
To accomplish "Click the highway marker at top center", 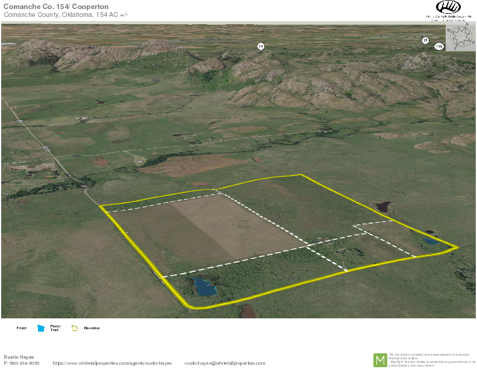I will click(x=261, y=46).
